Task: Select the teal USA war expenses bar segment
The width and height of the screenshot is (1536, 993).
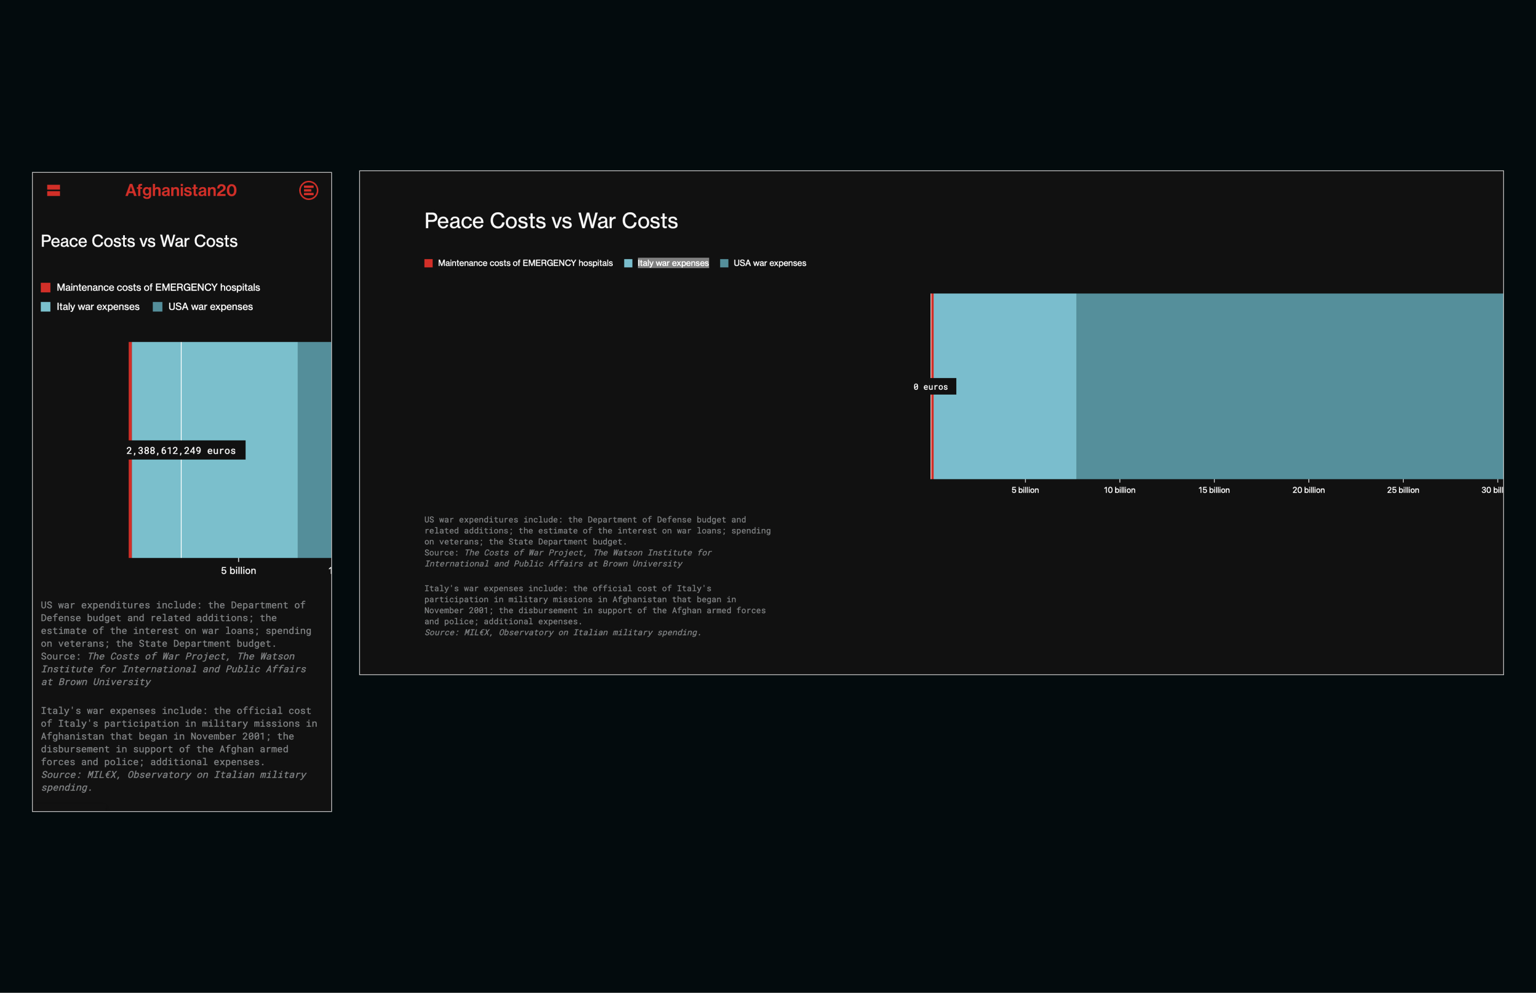Action: pyautogui.click(x=1290, y=387)
